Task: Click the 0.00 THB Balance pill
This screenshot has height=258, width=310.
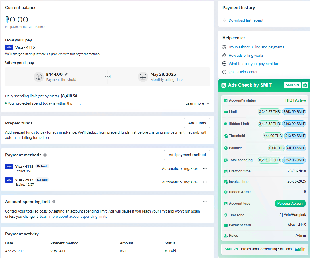Action: click(x=276, y=148)
